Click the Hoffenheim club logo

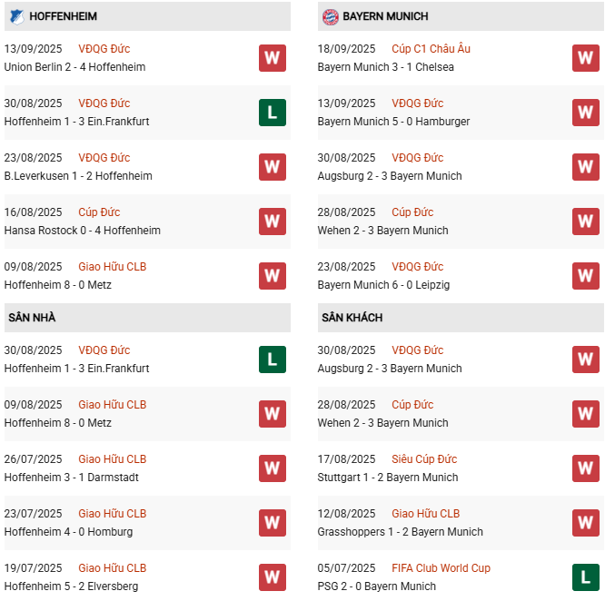tap(16, 16)
